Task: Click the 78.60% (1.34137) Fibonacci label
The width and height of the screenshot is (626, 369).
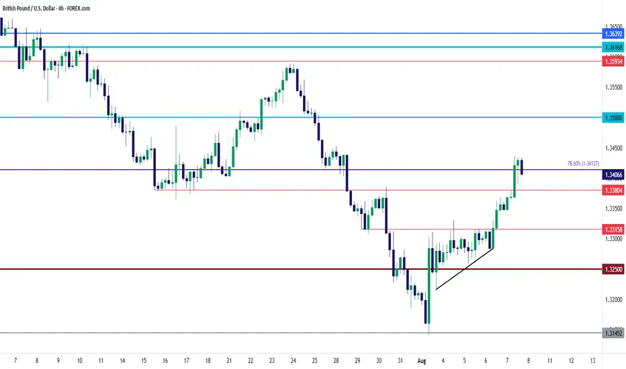Action: click(583, 164)
